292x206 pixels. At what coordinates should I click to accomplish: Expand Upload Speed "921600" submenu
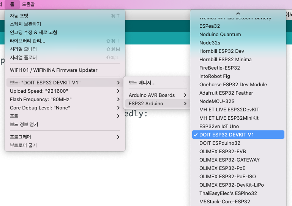tap(65, 91)
